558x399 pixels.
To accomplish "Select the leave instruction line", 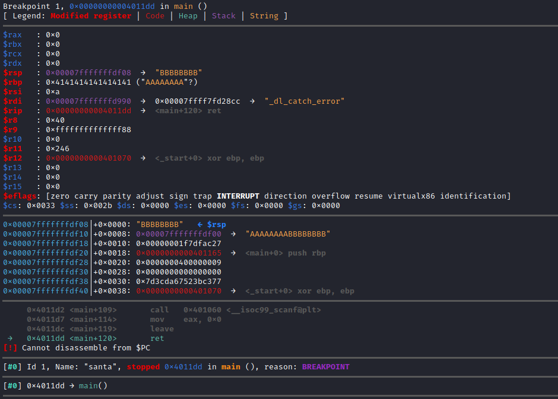I will (x=161, y=328).
